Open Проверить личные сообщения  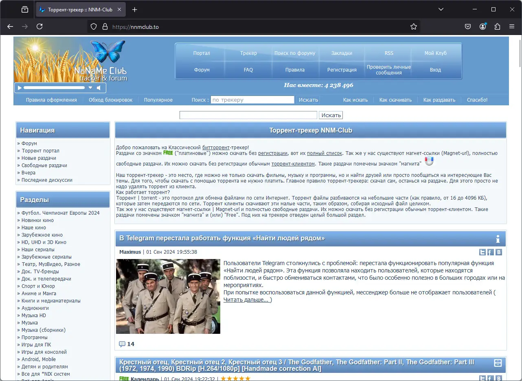(x=389, y=70)
